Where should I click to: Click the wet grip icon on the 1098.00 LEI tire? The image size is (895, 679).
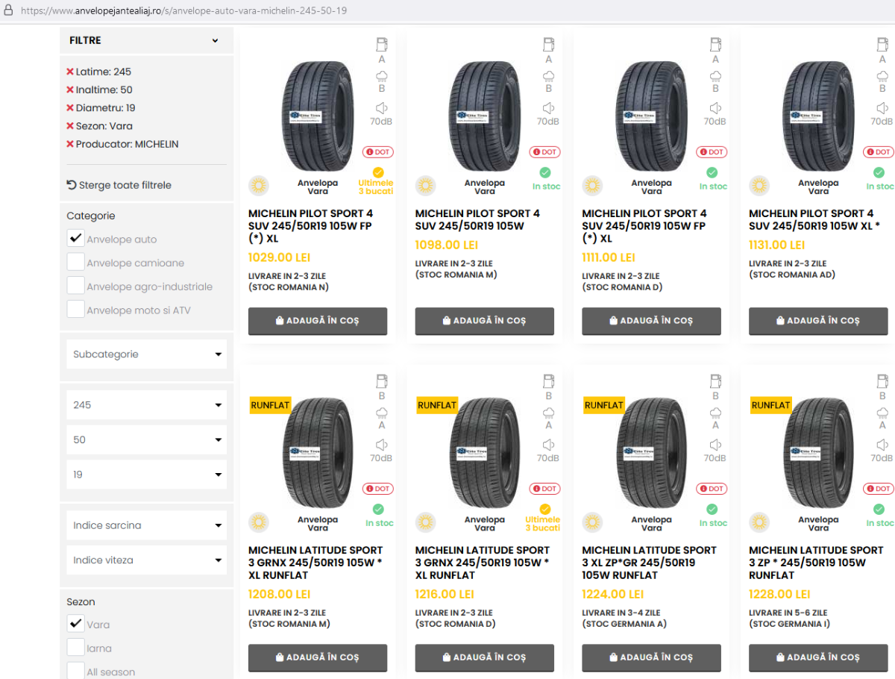549,75
